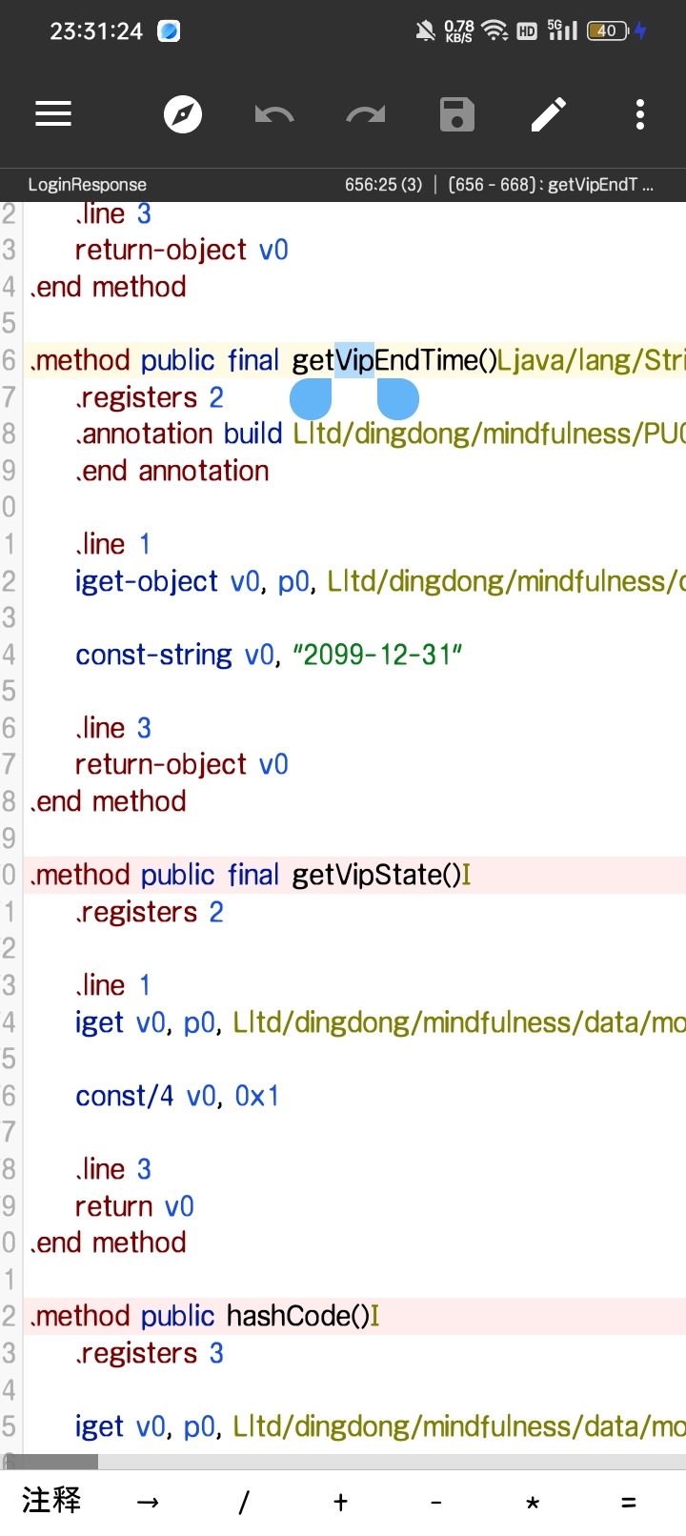This screenshot has height=1536, width=686.
Task: Click the horizontal scrollbar thumb
Action: coord(51,1462)
